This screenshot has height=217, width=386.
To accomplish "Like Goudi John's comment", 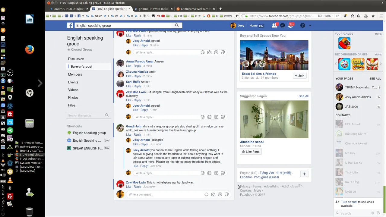I will coord(128,135).
